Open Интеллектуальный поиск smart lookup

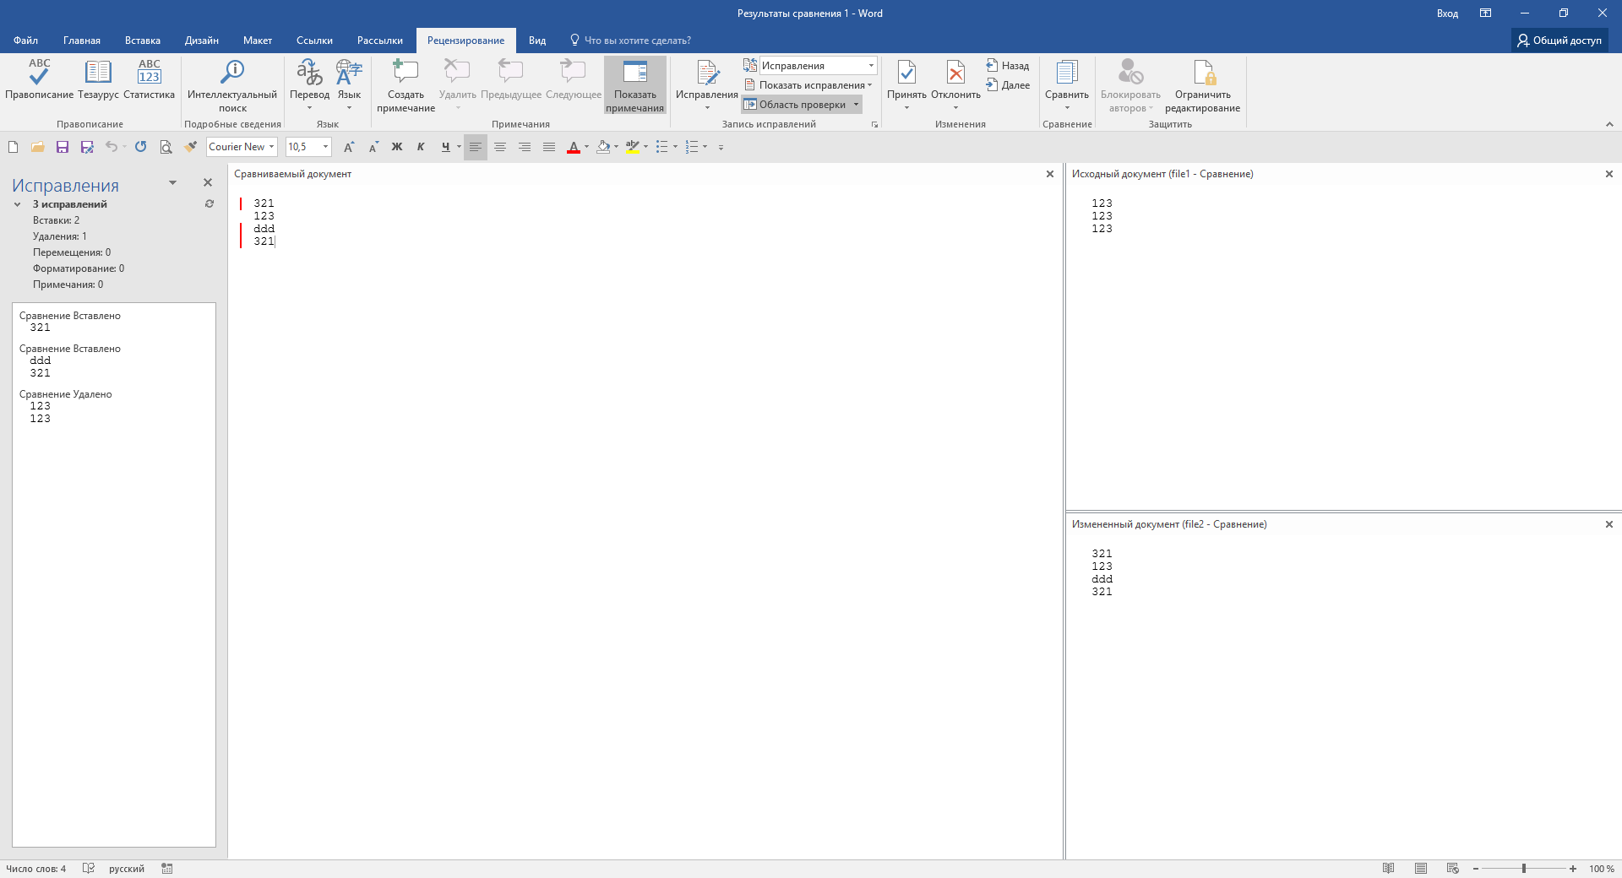[232, 84]
